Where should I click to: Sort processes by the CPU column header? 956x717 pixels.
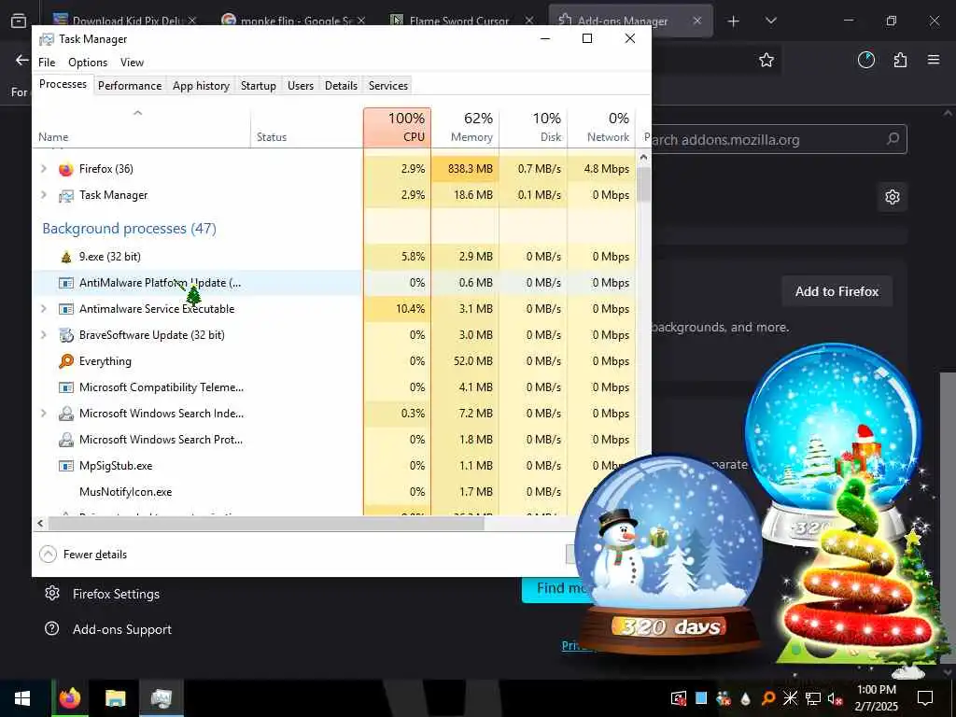397,127
